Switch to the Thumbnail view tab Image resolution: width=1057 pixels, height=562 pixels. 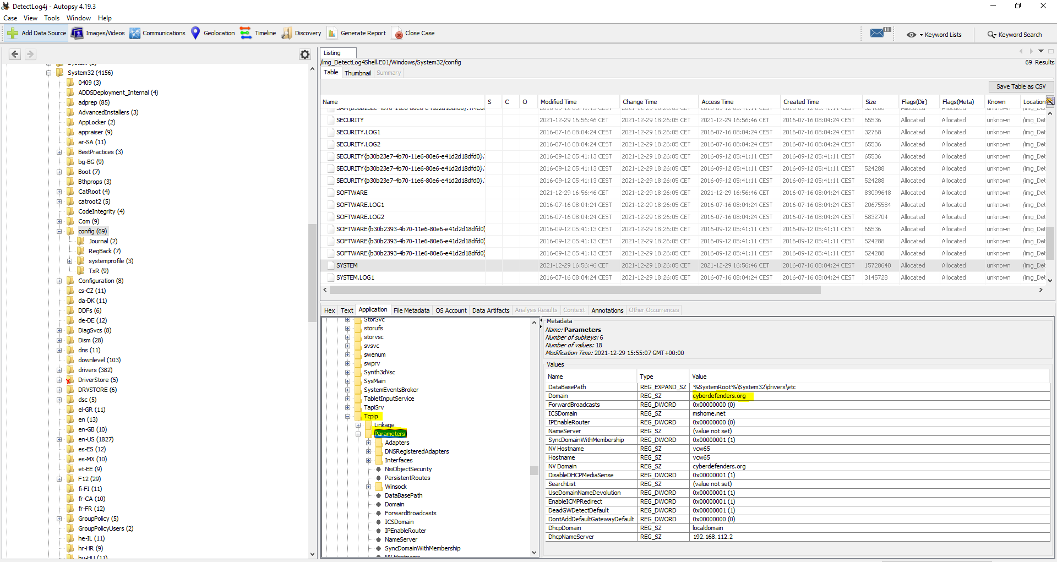pos(358,73)
